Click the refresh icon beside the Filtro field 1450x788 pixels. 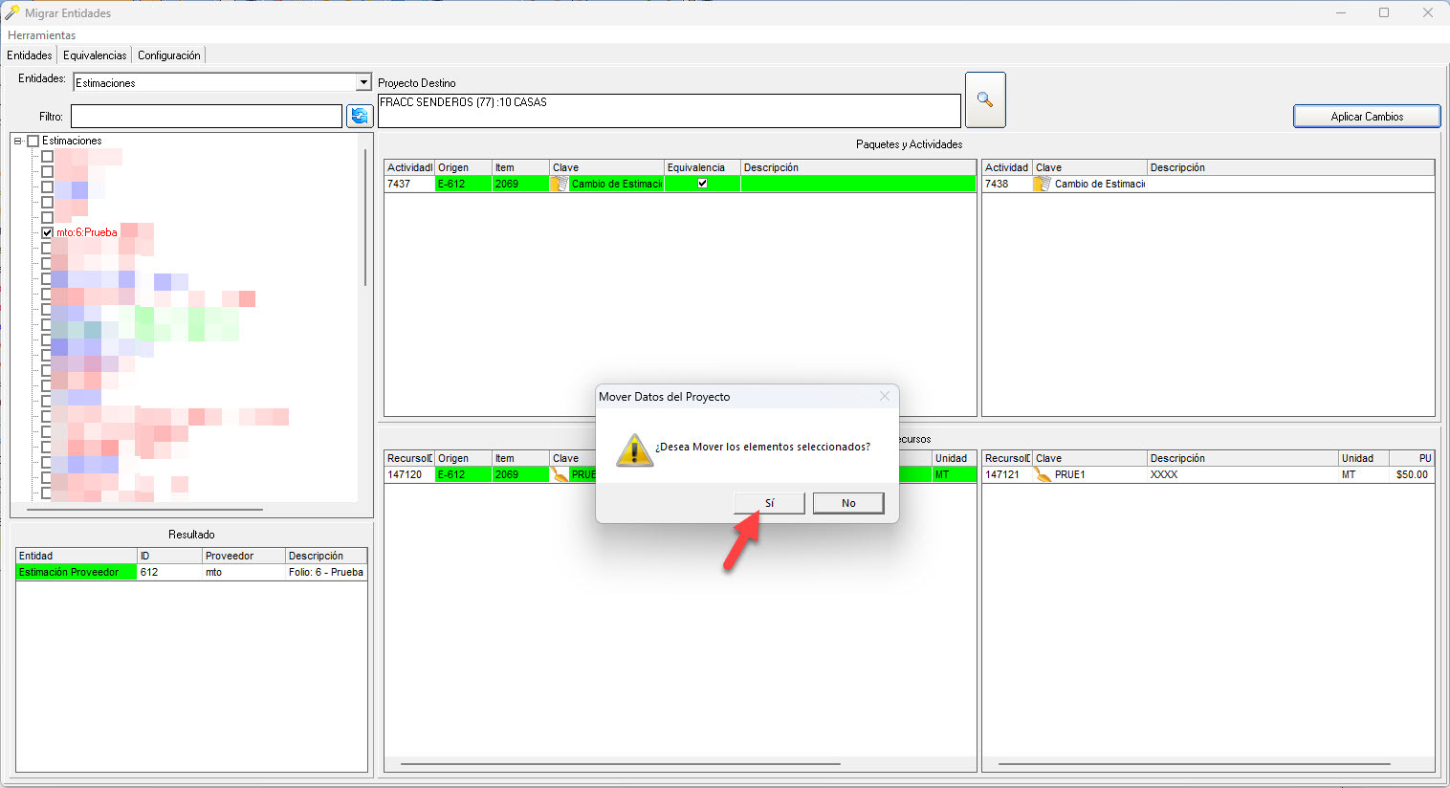click(360, 116)
